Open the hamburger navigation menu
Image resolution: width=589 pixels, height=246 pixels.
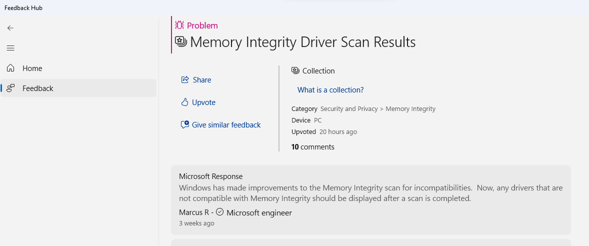(x=10, y=48)
